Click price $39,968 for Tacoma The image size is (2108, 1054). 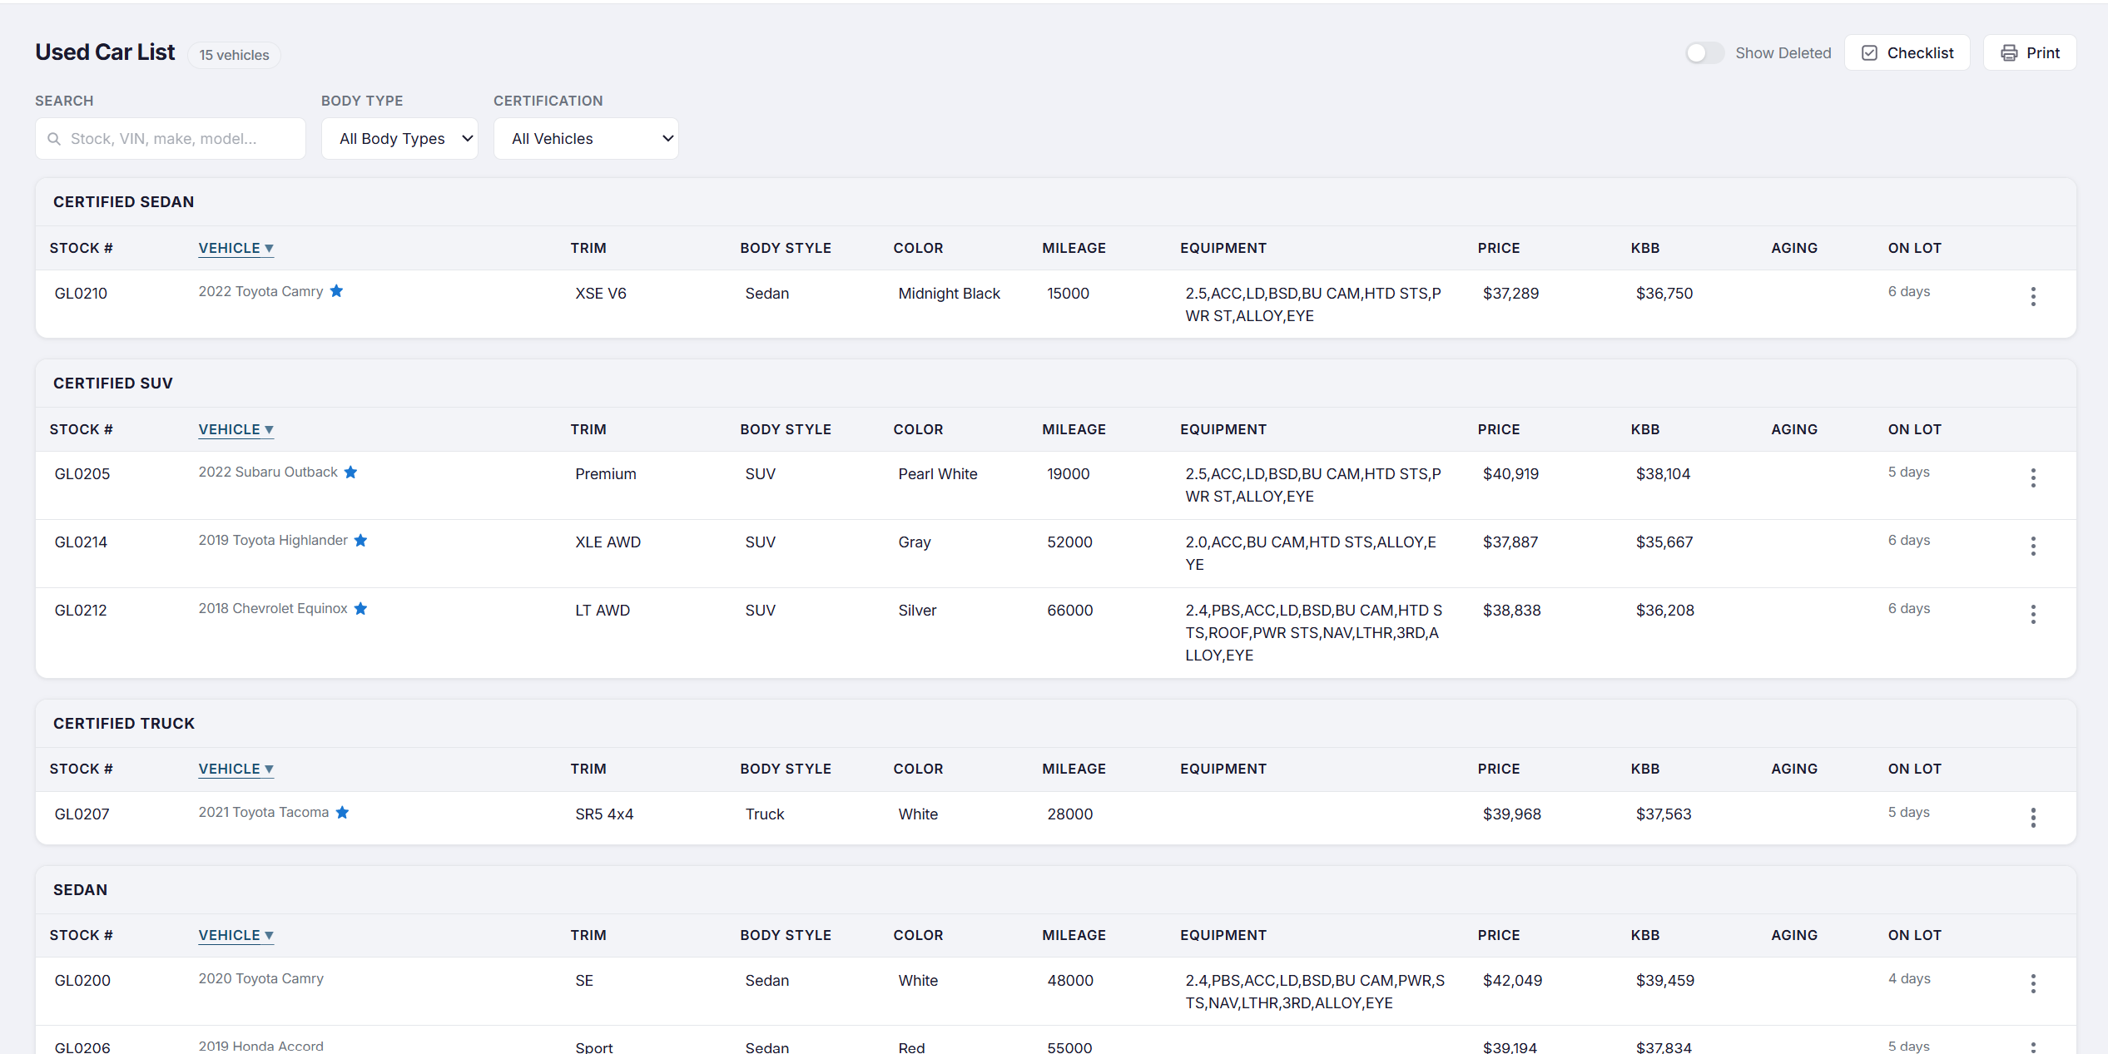click(1511, 814)
